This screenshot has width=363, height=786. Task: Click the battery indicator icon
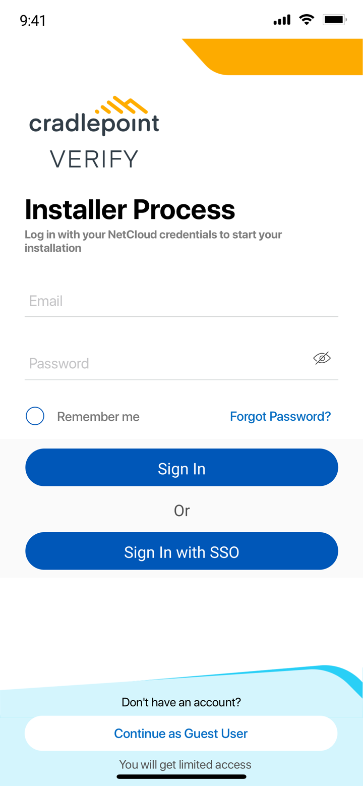[335, 19]
